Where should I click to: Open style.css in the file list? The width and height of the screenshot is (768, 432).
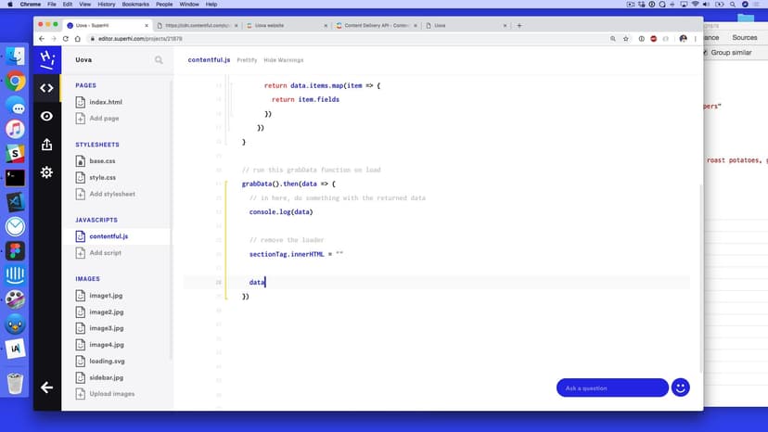coord(102,177)
